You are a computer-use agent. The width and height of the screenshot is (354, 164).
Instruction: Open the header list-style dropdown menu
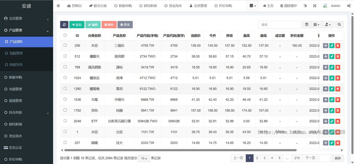[253, 6]
